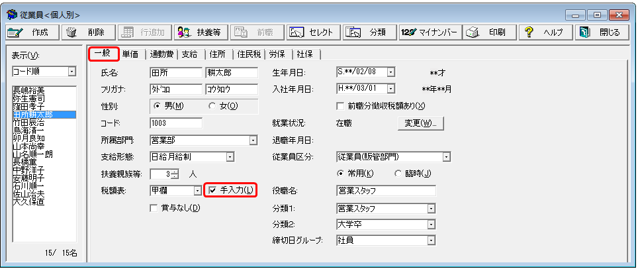Click the 変更 button for 就業状況
Viewport: 638px width, 269px height.
point(420,123)
